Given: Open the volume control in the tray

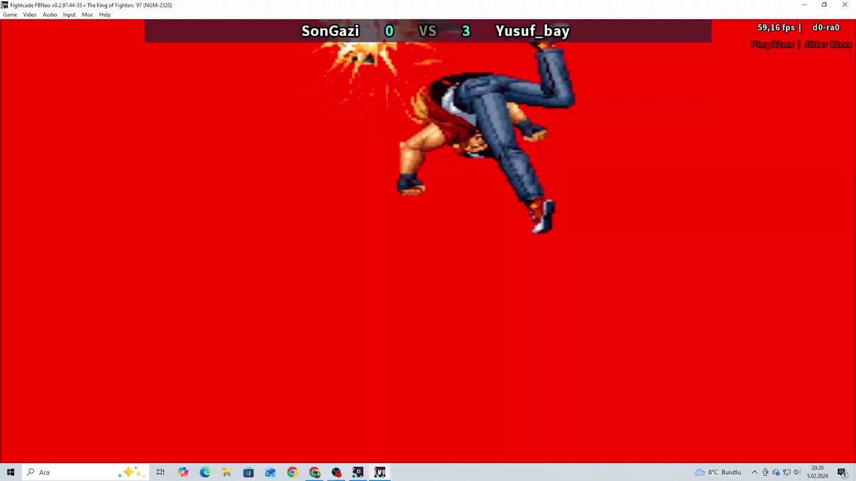Looking at the screenshot, I should pyautogui.click(x=797, y=472).
